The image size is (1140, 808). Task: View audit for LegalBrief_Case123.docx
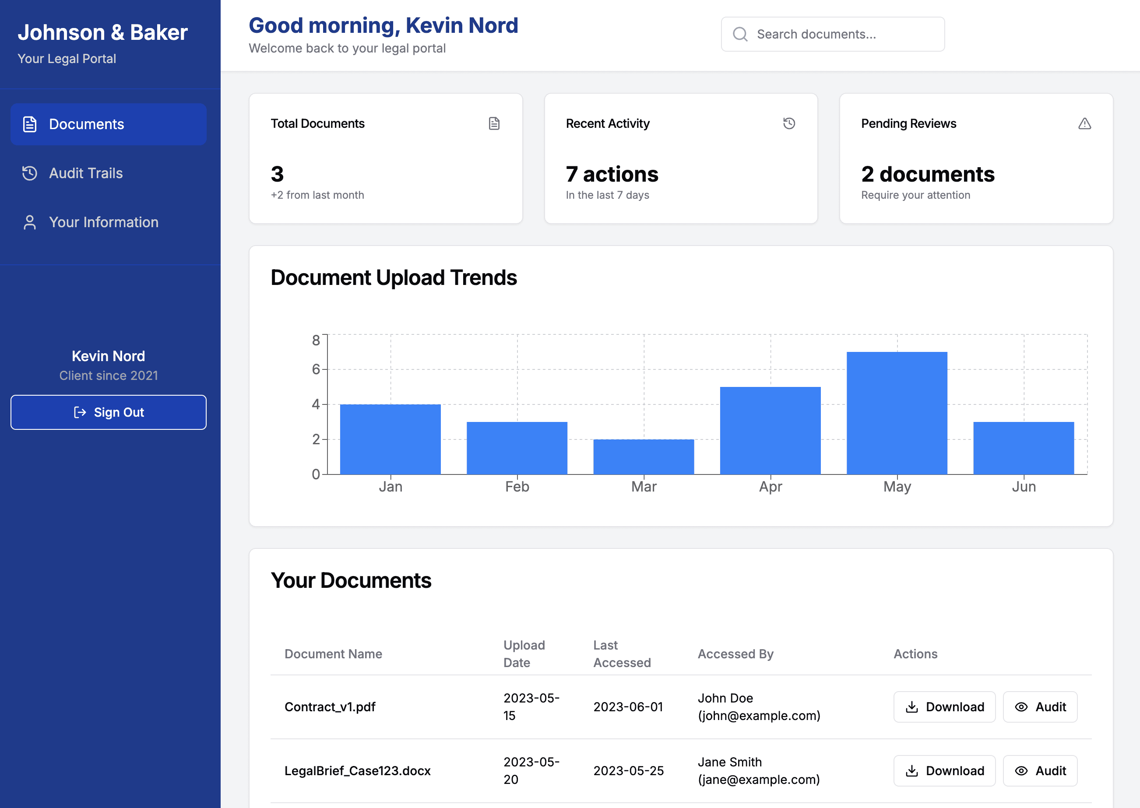1040,771
